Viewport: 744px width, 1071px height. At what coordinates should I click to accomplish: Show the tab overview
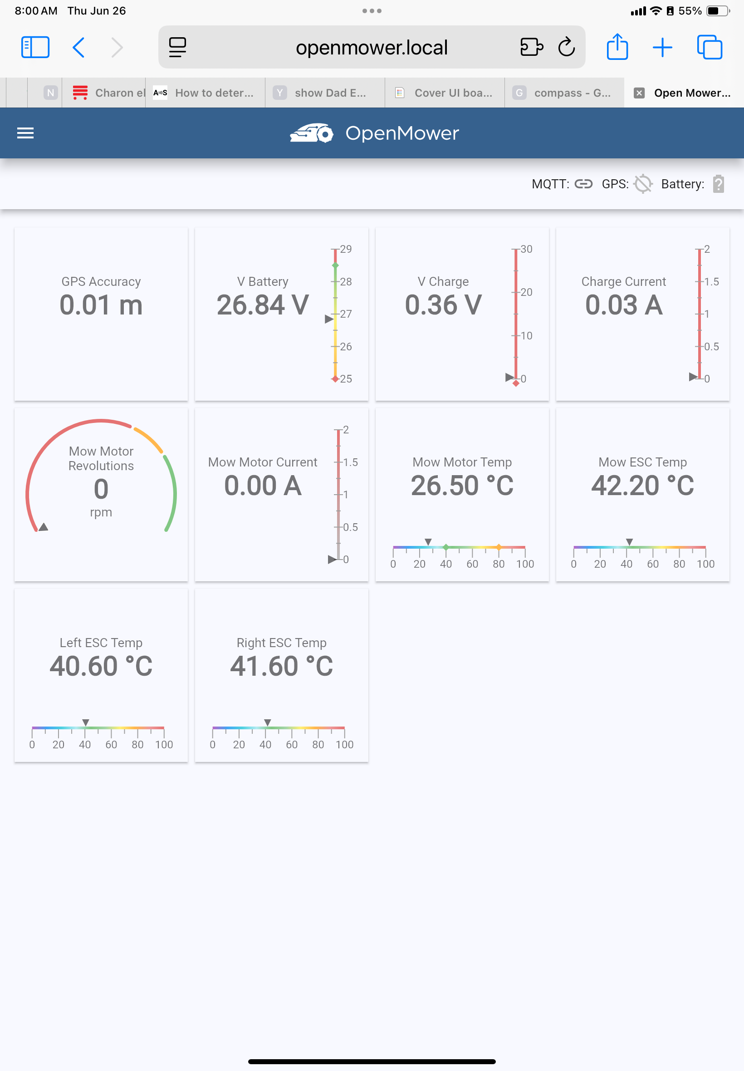coord(710,47)
